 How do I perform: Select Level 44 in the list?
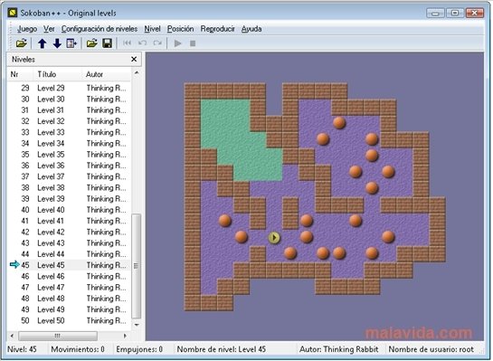pos(69,254)
